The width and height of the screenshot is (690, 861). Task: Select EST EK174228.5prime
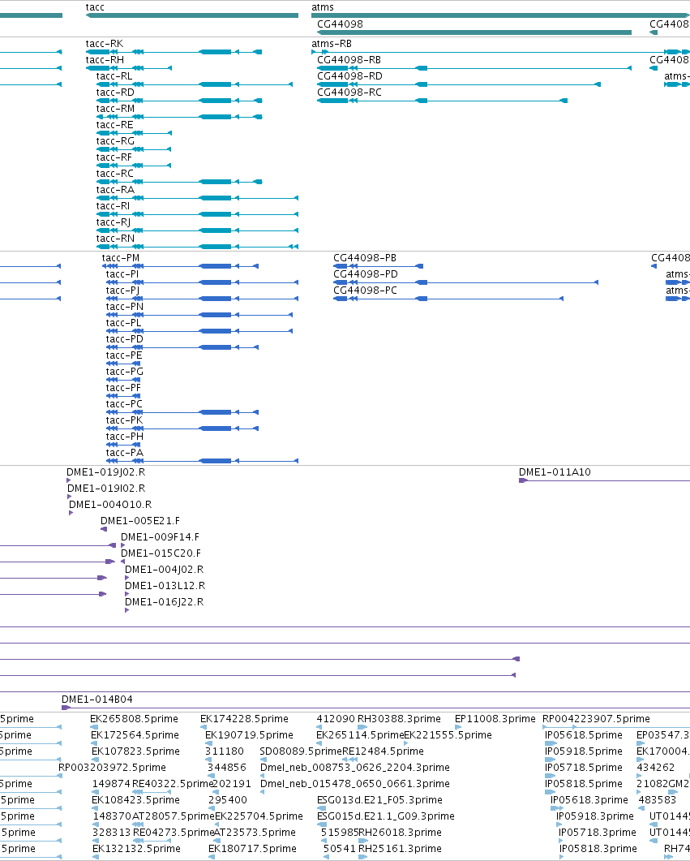pyautogui.click(x=244, y=719)
